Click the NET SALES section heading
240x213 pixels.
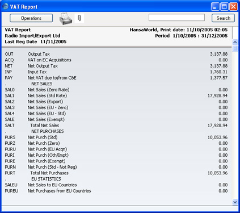42,83
